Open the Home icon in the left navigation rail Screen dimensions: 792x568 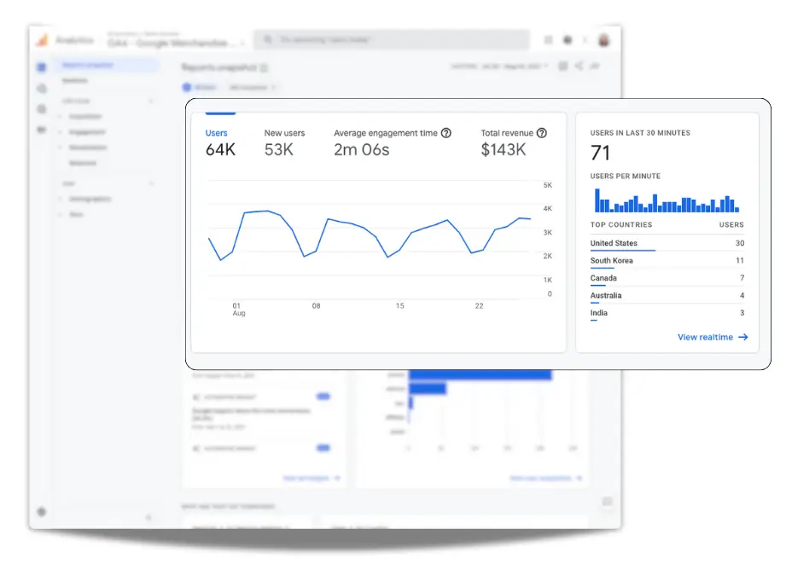42,67
